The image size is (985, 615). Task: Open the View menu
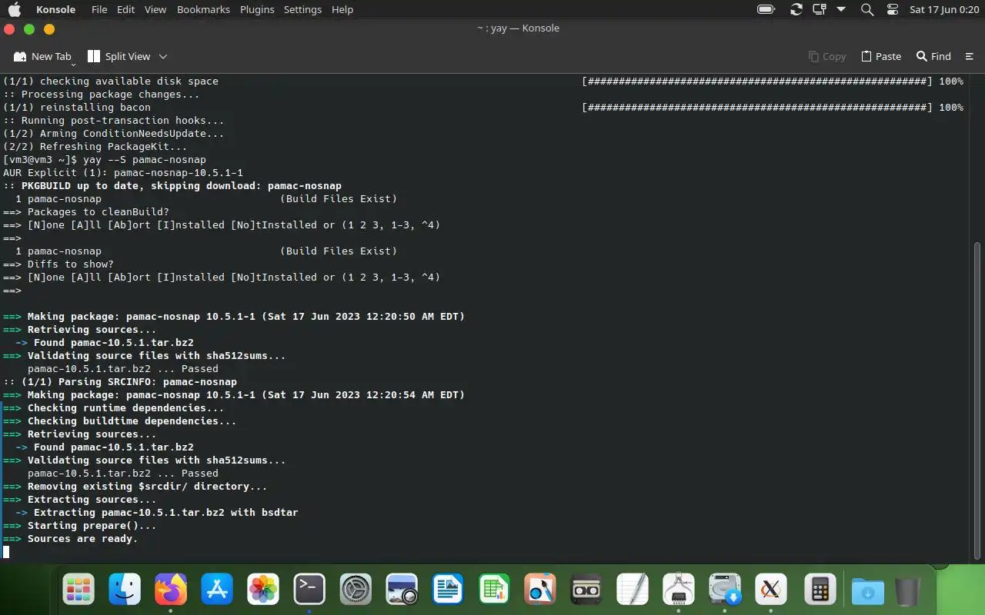click(155, 9)
